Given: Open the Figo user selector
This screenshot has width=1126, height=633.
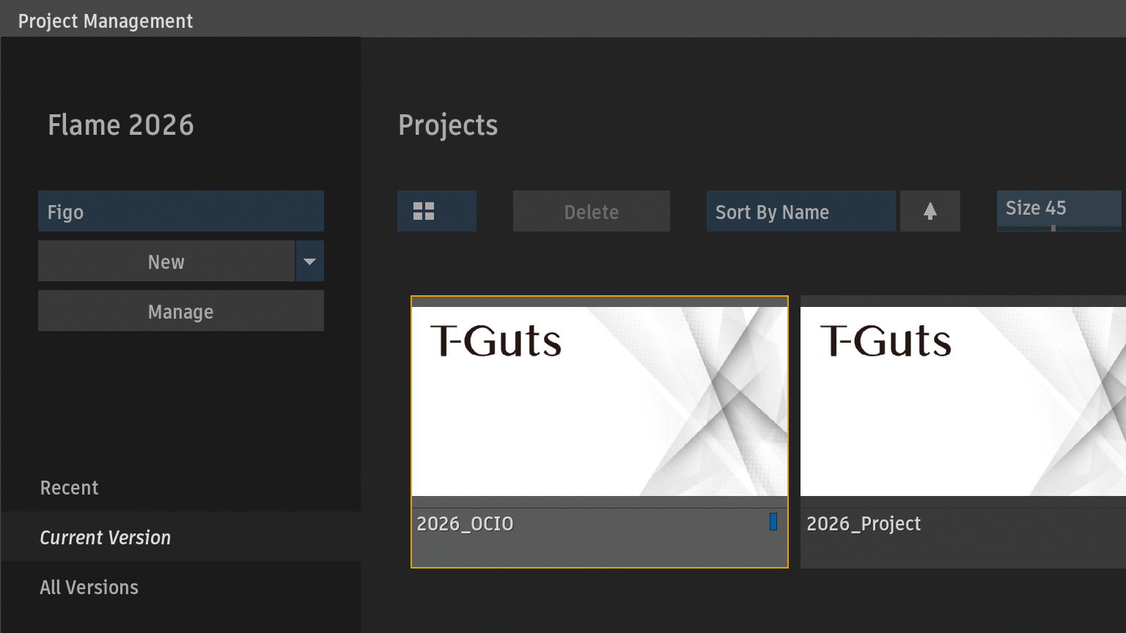Looking at the screenshot, I should (181, 211).
